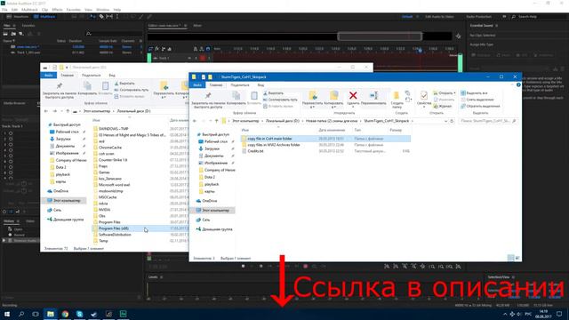Image resolution: width=569 pixels, height=320 pixels.
Task: Click the Razor tool icon in the Audition toolbar
Action: [101, 17]
